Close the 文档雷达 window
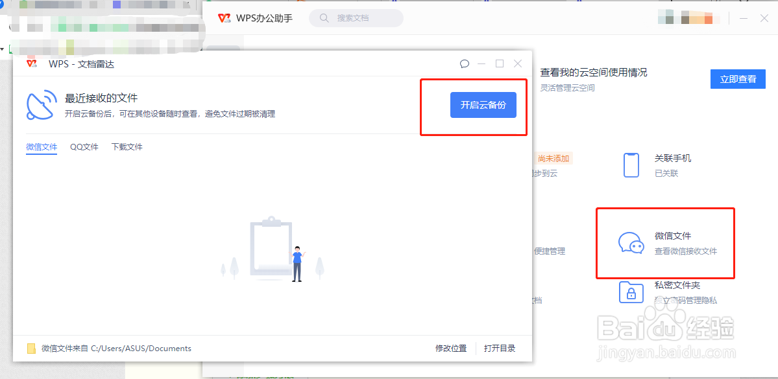 pos(518,63)
